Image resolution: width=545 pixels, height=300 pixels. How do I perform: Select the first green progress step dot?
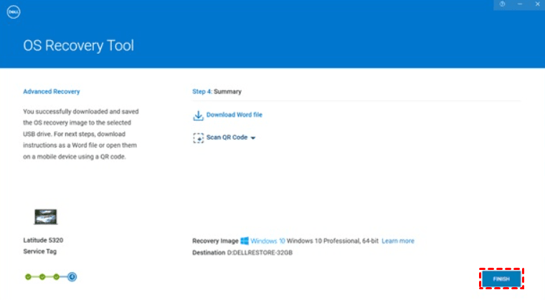coord(28,277)
